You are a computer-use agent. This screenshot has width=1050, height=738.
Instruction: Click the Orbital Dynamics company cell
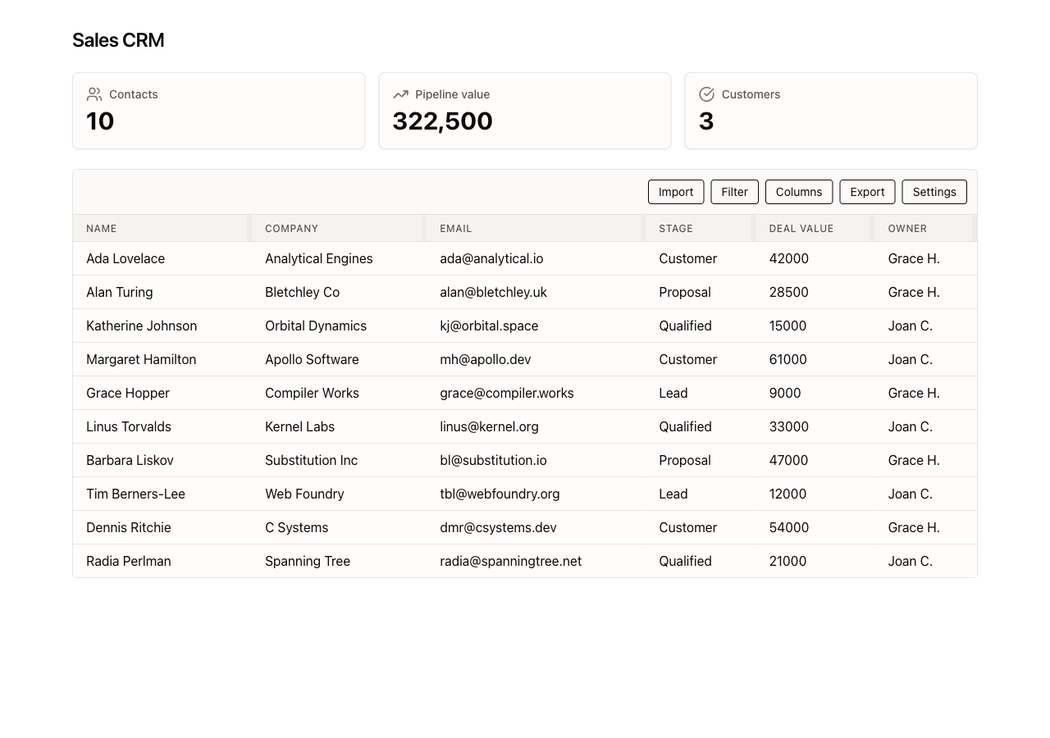coord(339,326)
